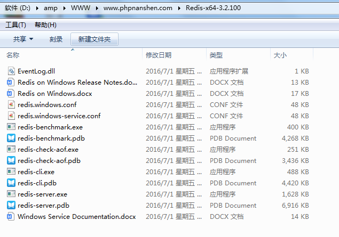
Task: Expand the arrow after WWW in address bar
Action: (x=97, y=8)
